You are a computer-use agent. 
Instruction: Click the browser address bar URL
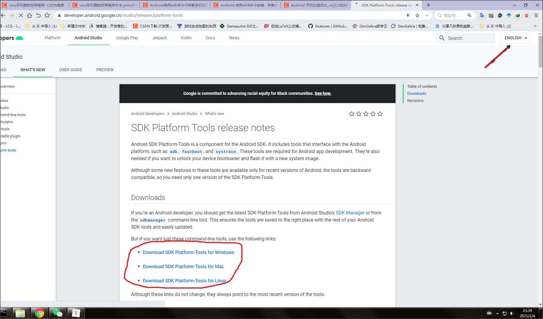[x=123, y=15]
